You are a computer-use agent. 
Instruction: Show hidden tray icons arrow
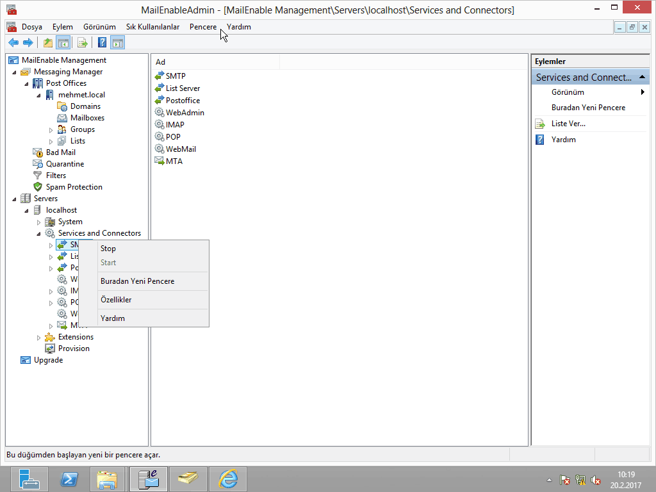[x=549, y=480]
